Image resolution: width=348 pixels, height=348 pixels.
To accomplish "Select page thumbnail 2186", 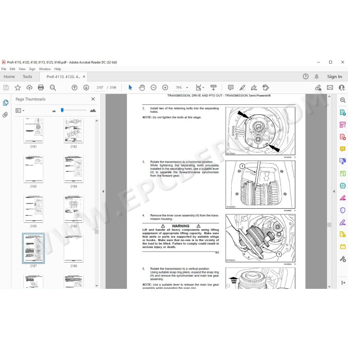I will pyautogui.click(x=74, y=209).
